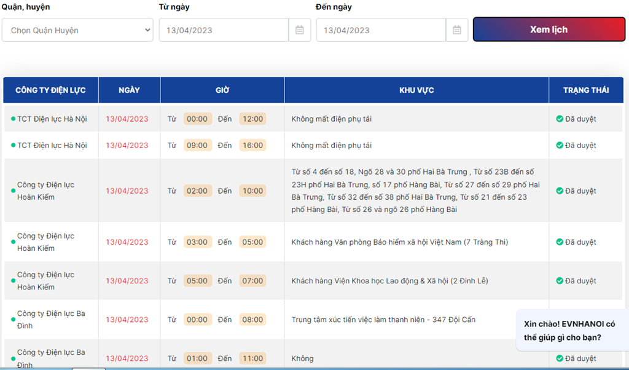Image resolution: width=629 pixels, height=370 pixels.
Task: Click the 01:00 start time badge
Action: click(x=197, y=358)
